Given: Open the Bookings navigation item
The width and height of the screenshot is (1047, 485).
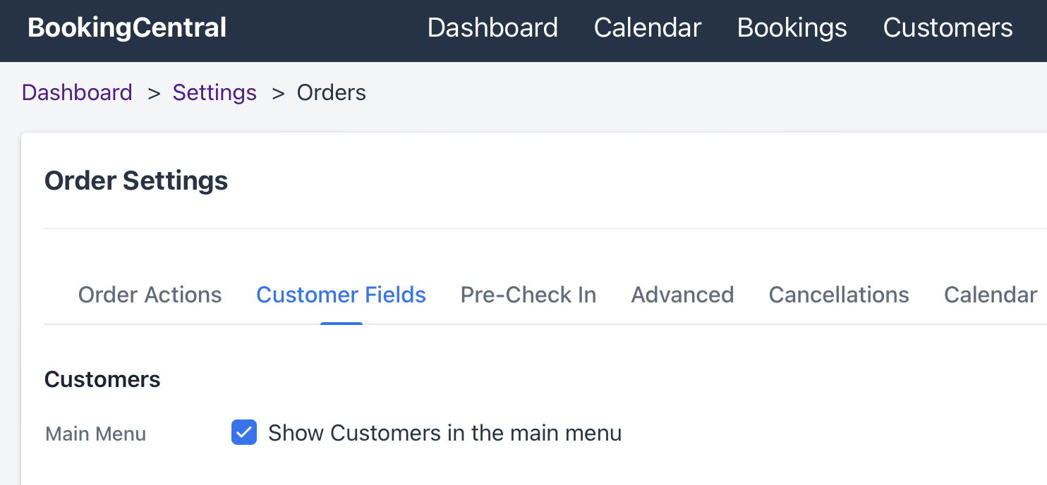Looking at the screenshot, I should (792, 27).
